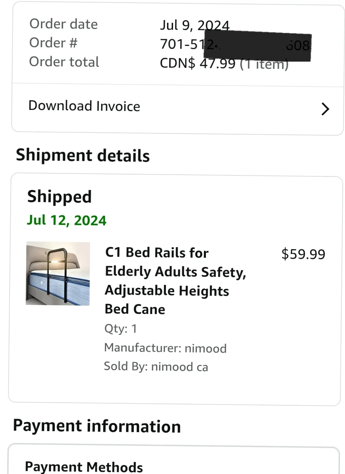
Task: Open the Payment Methods section
Action: (x=84, y=466)
